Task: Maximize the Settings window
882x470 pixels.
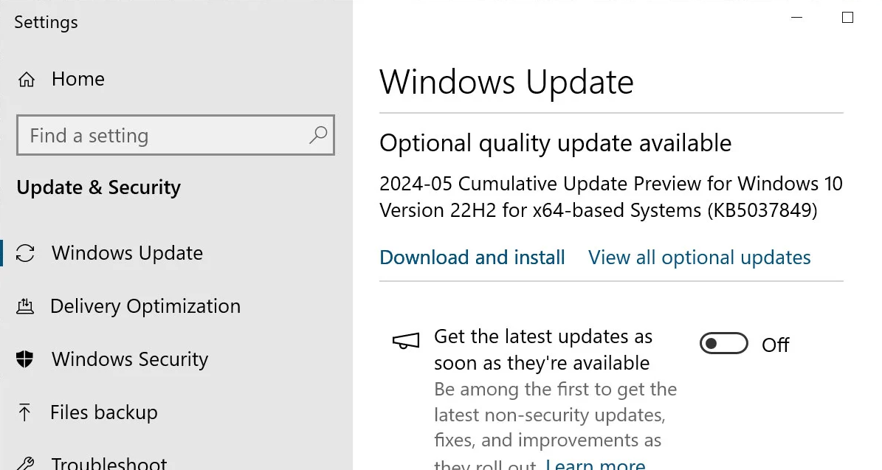Action: point(847,18)
